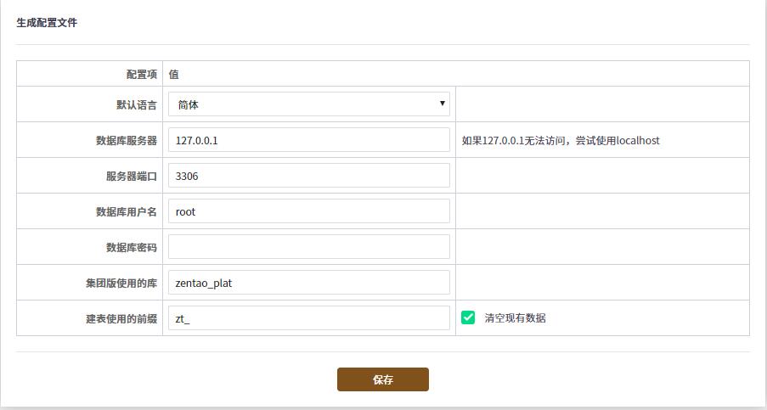Screen dimensions: 767x410
Task: Focus the empty 数据库密码 field
Action: point(309,247)
